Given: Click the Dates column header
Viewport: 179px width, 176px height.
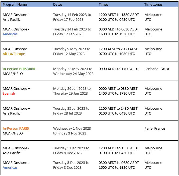Looking at the screenshot, I should click(x=58, y=5).
